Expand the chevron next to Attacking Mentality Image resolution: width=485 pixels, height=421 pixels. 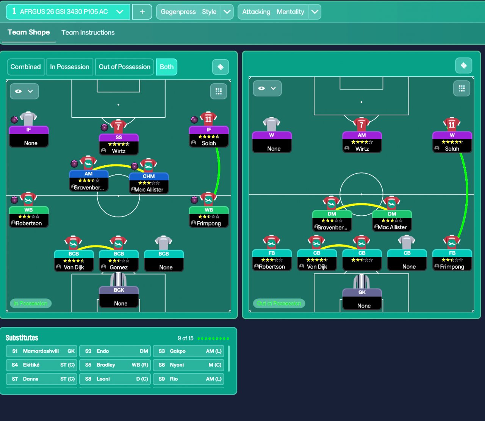[315, 12]
